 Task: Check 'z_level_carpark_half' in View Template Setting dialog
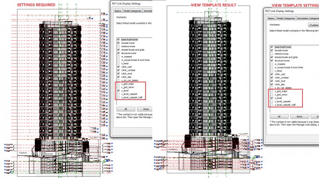point(272,105)
